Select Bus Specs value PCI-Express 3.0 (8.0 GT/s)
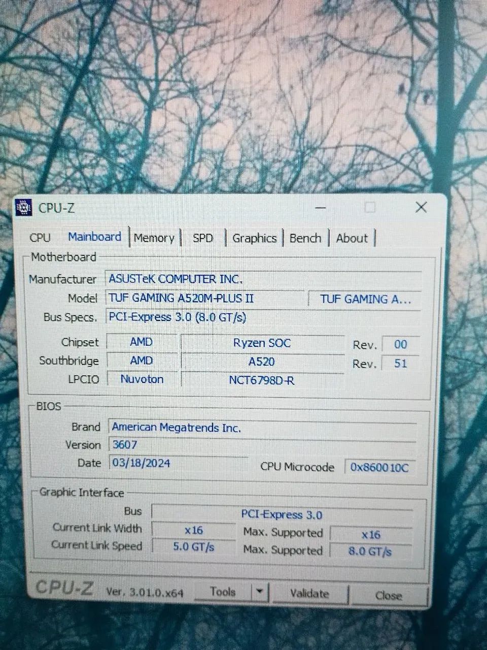The width and height of the screenshot is (487, 650). (263, 317)
